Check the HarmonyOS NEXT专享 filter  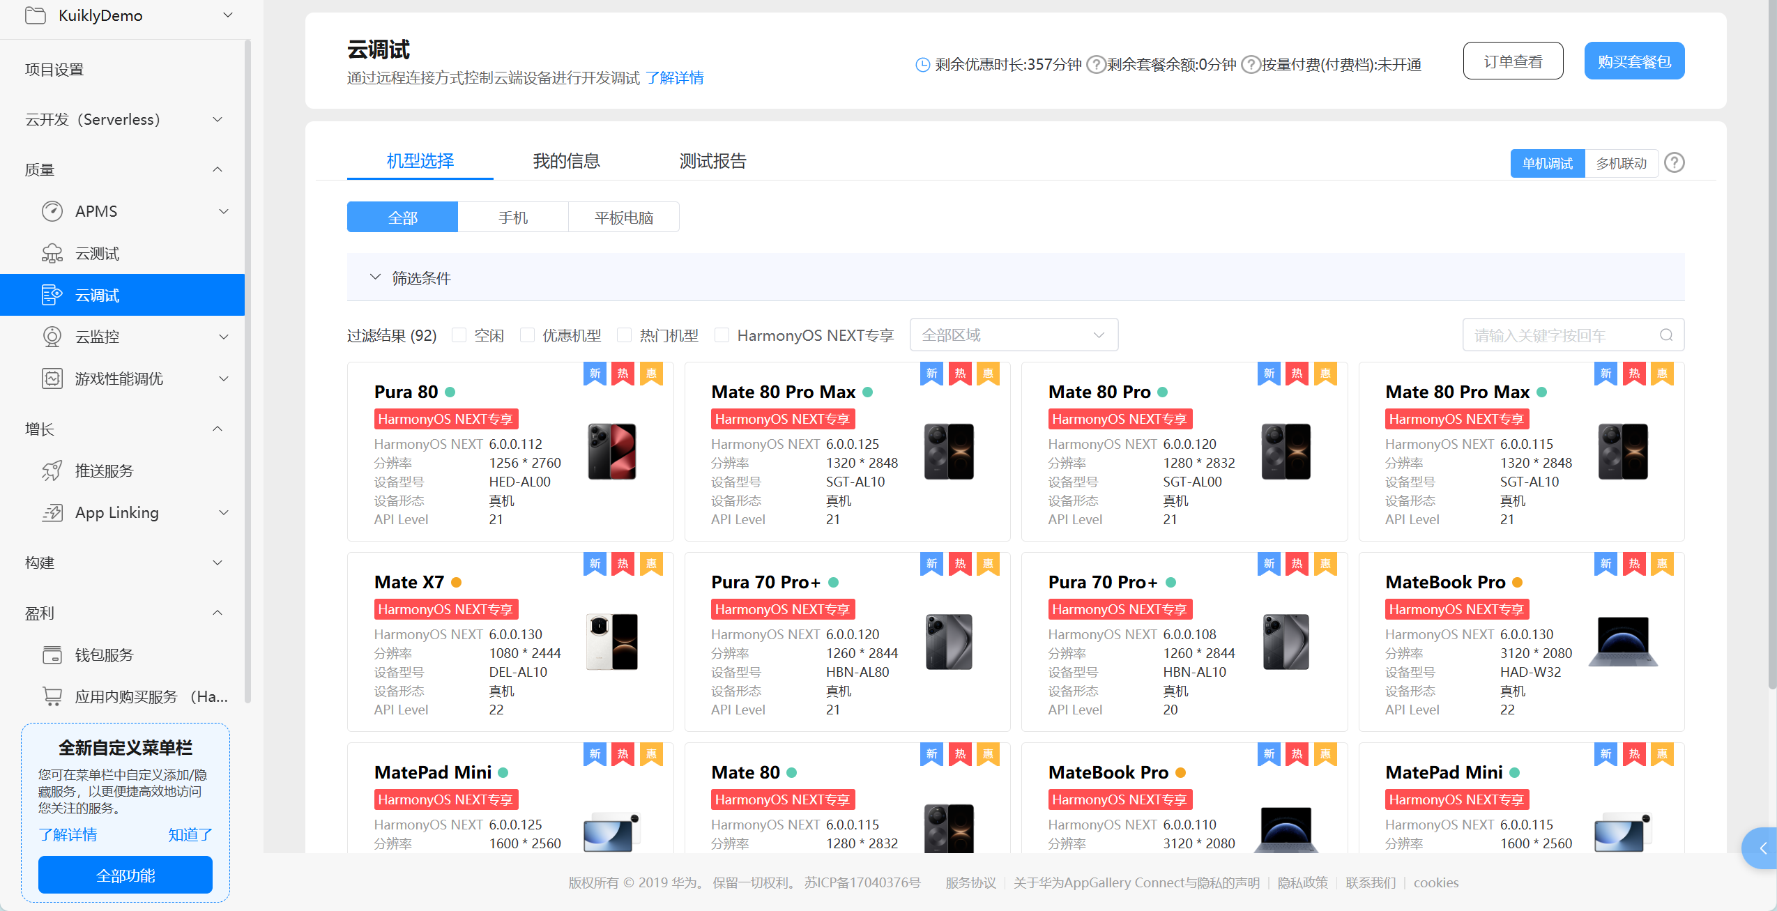(722, 335)
